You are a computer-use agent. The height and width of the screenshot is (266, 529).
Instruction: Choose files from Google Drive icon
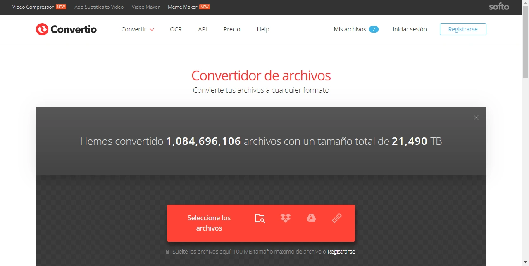click(311, 218)
